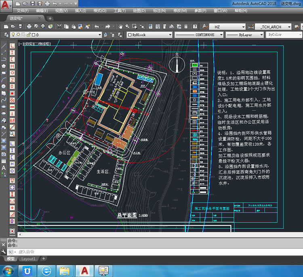
Task: Select the Revision Cloud tool
Action: click(x=4, y=93)
